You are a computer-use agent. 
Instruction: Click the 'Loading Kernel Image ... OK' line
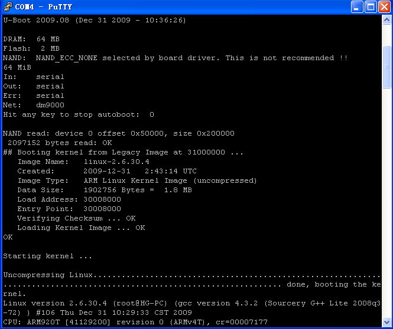pyautogui.click(x=81, y=228)
